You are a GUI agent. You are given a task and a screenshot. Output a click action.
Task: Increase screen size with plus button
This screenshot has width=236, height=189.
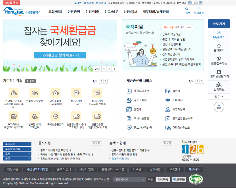[x=201, y=3]
